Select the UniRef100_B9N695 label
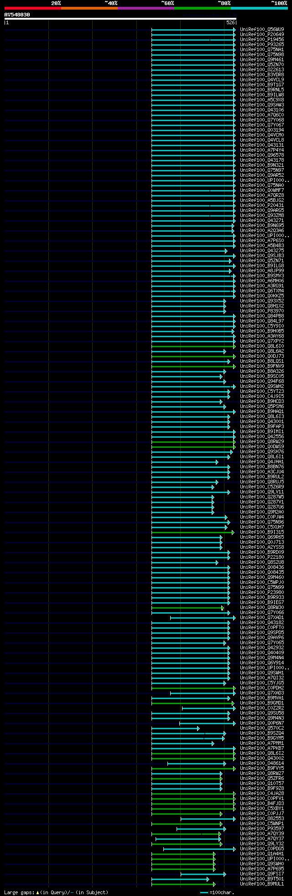 point(262,225)
